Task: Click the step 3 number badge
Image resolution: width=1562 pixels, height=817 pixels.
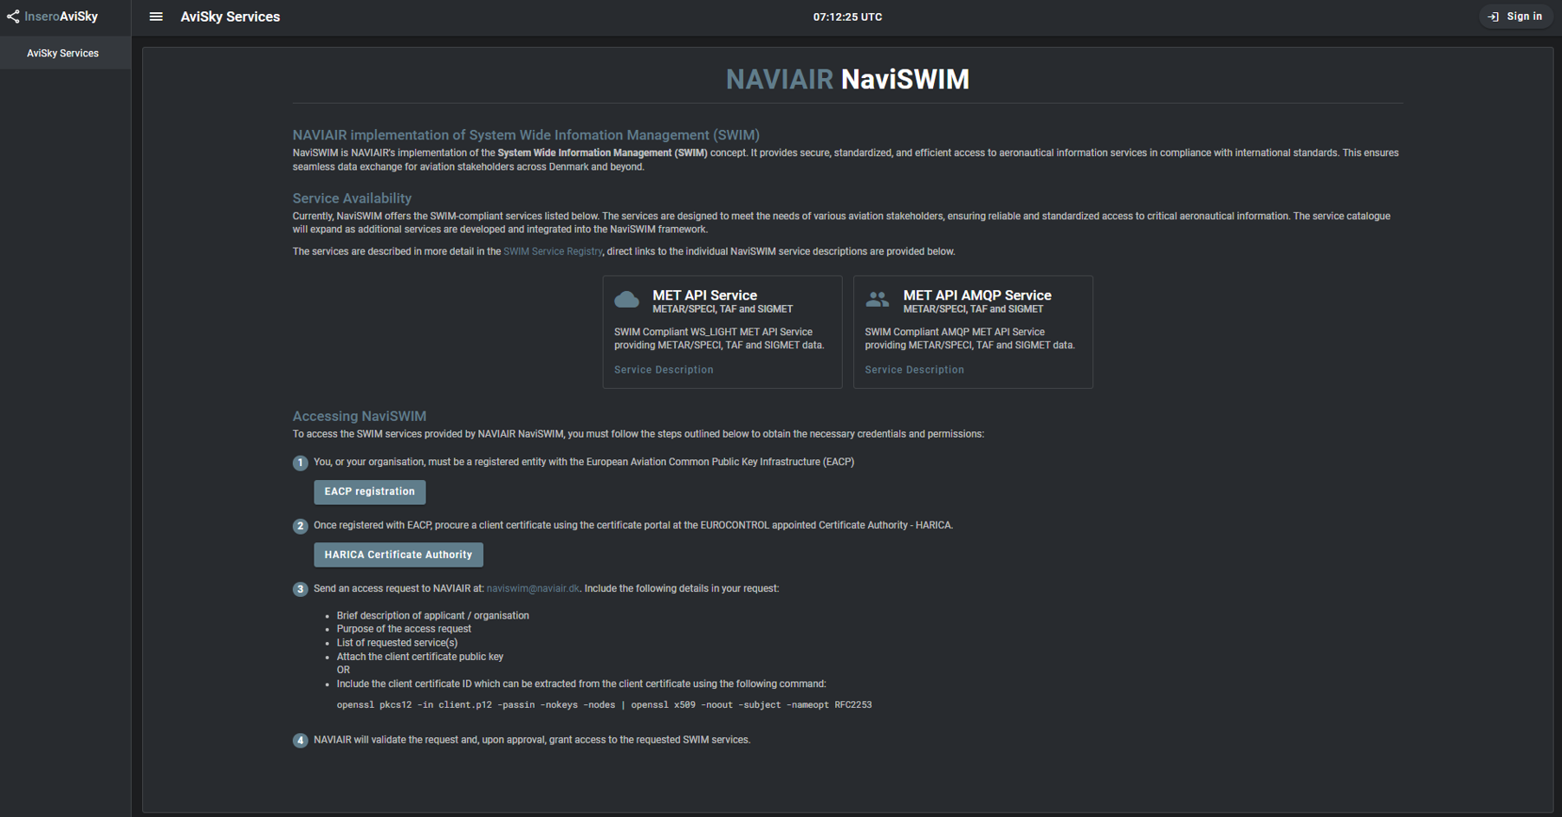Action: click(300, 589)
